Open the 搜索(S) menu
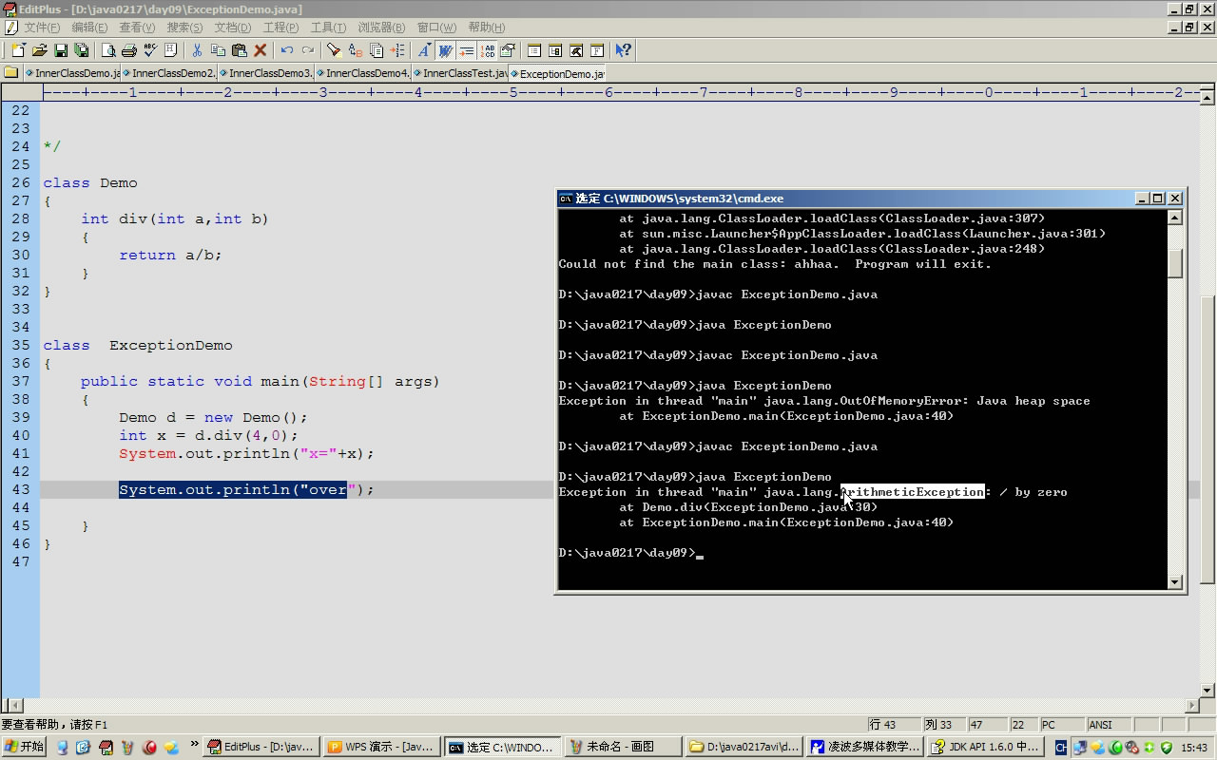Image resolution: width=1217 pixels, height=760 pixels. tap(184, 28)
